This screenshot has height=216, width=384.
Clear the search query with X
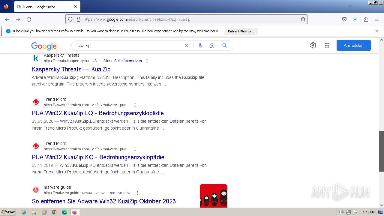tap(187, 46)
